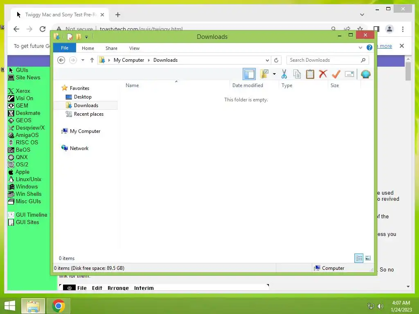Open Customize Quick Access Toolbar dropdown
Viewport: 419px width, 314px height.
(x=87, y=37)
